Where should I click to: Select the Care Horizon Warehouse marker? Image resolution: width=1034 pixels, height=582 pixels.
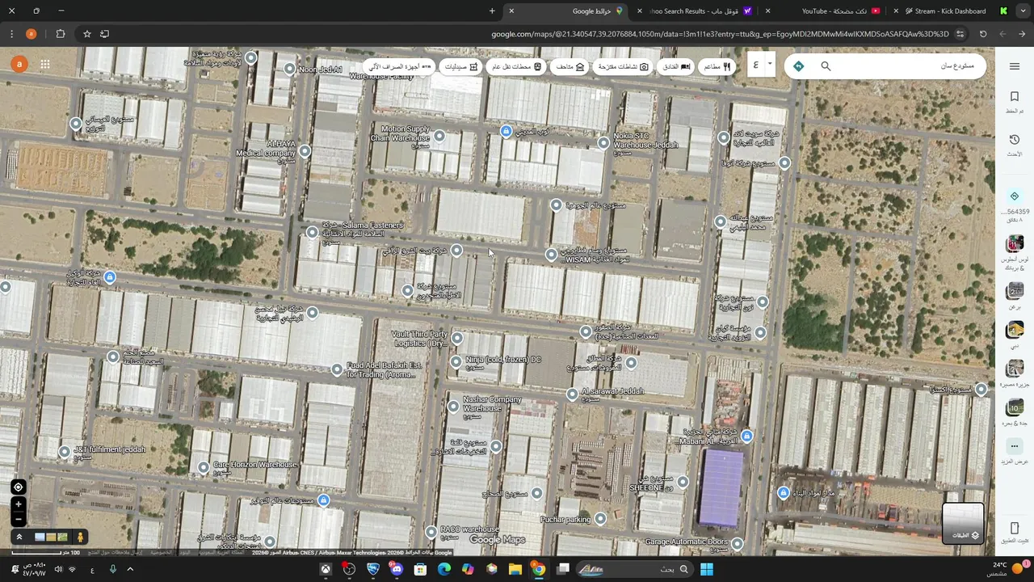coord(204,467)
